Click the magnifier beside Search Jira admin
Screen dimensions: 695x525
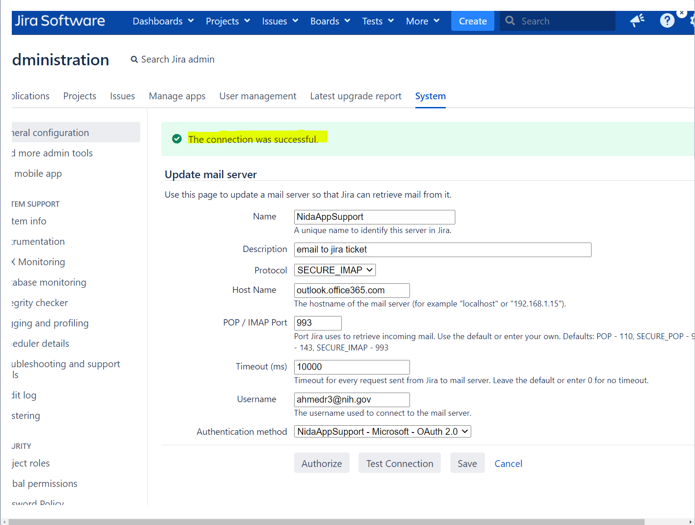point(134,59)
